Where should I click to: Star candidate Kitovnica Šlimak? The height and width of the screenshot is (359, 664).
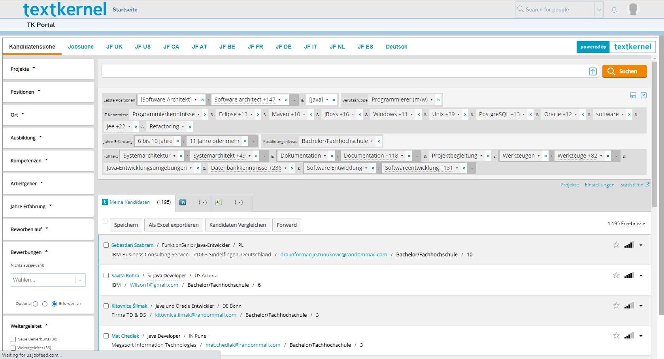click(x=616, y=306)
